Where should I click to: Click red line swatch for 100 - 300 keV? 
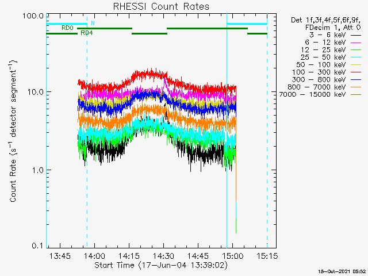pos(356,72)
